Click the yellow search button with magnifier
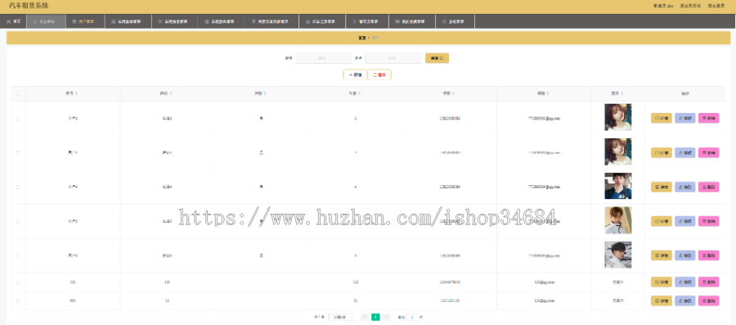This screenshot has width=736, height=325. tap(437, 58)
